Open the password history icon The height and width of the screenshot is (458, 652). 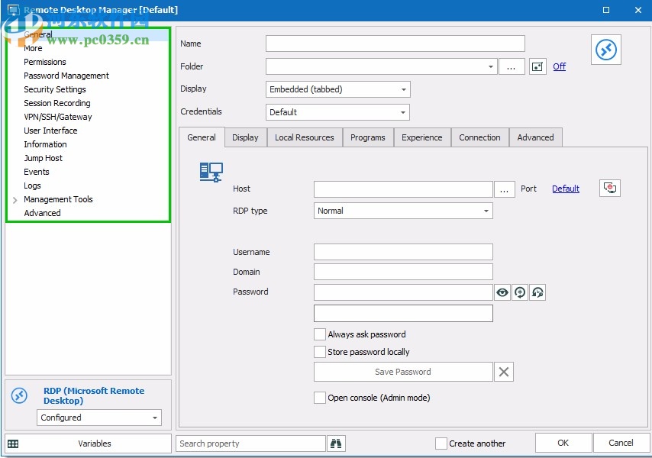pyautogui.click(x=537, y=292)
